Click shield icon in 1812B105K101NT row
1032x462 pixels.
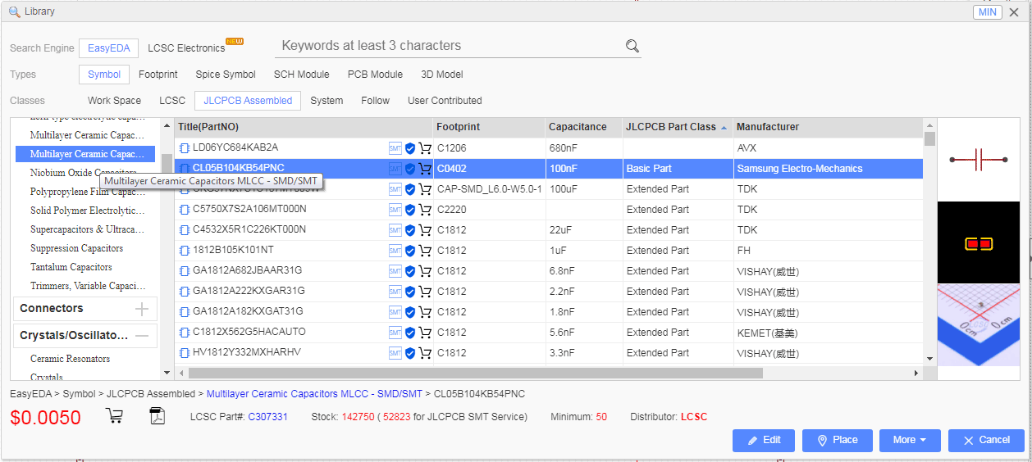[x=410, y=251]
